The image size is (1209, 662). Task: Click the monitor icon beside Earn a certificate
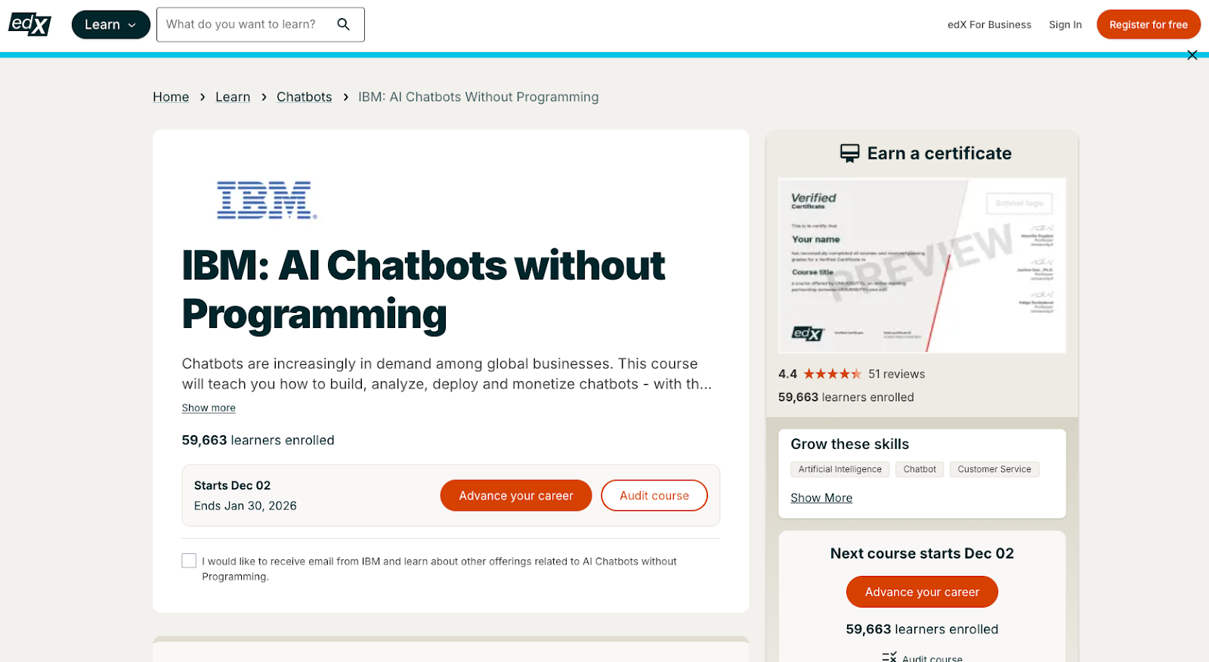click(x=850, y=153)
